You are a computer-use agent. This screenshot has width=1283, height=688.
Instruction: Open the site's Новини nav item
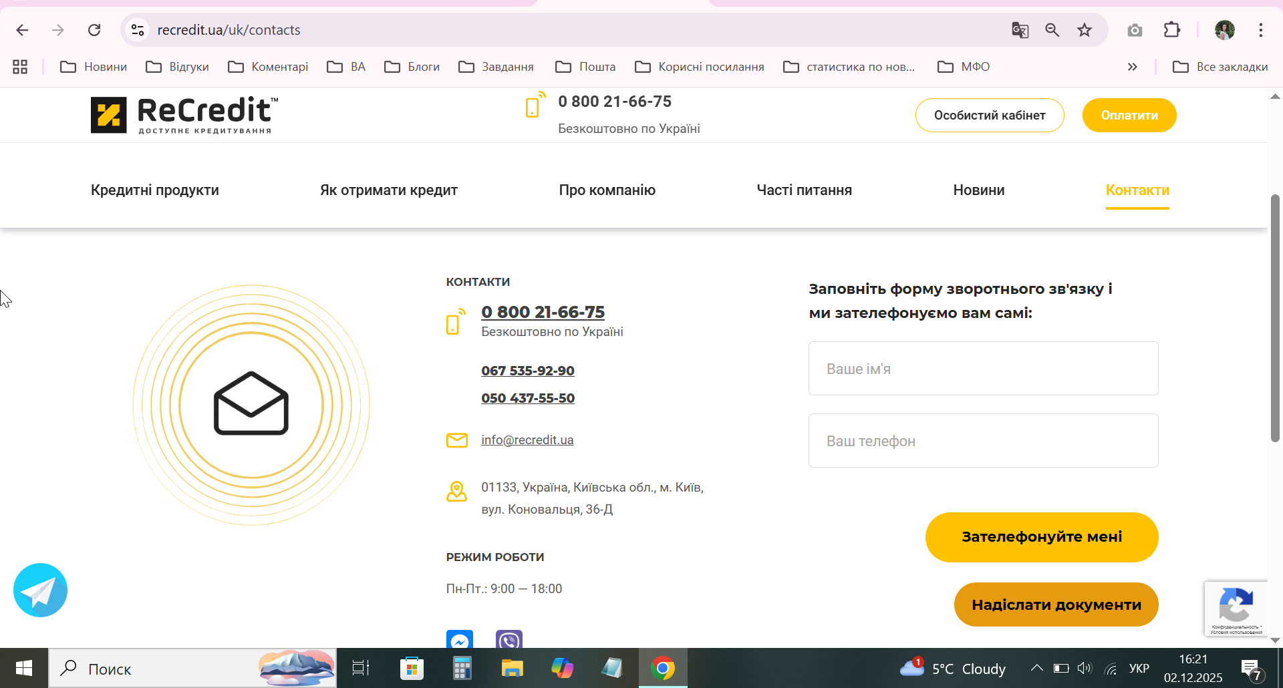tap(979, 190)
